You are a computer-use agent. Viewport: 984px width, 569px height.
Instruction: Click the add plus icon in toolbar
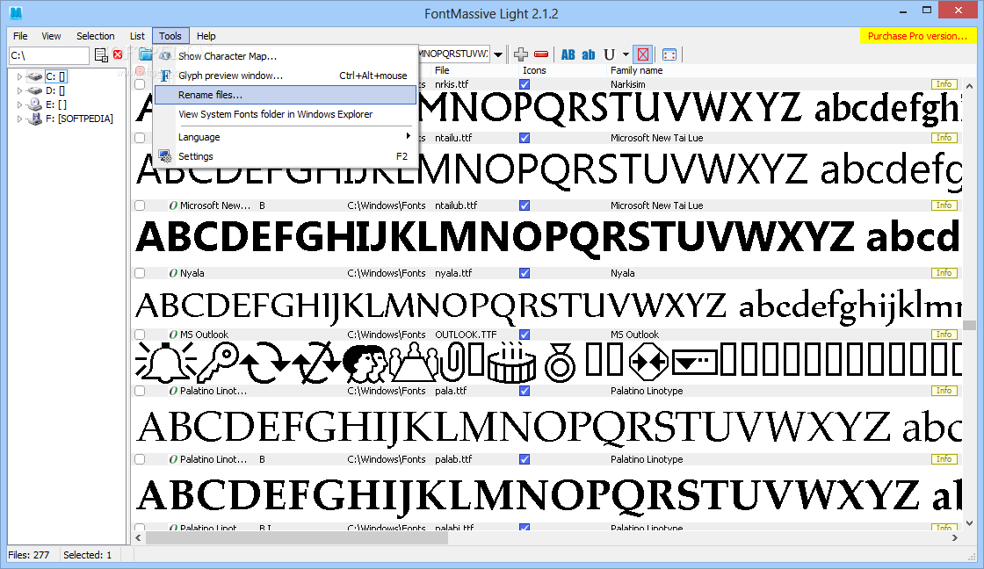coord(520,54)
